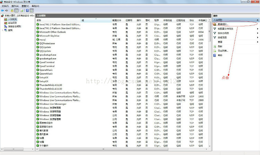Click the 新建规则 icon in actions pane
This screenshot has width=260, height=155.
pyautogui.click(x=215, y=24)
